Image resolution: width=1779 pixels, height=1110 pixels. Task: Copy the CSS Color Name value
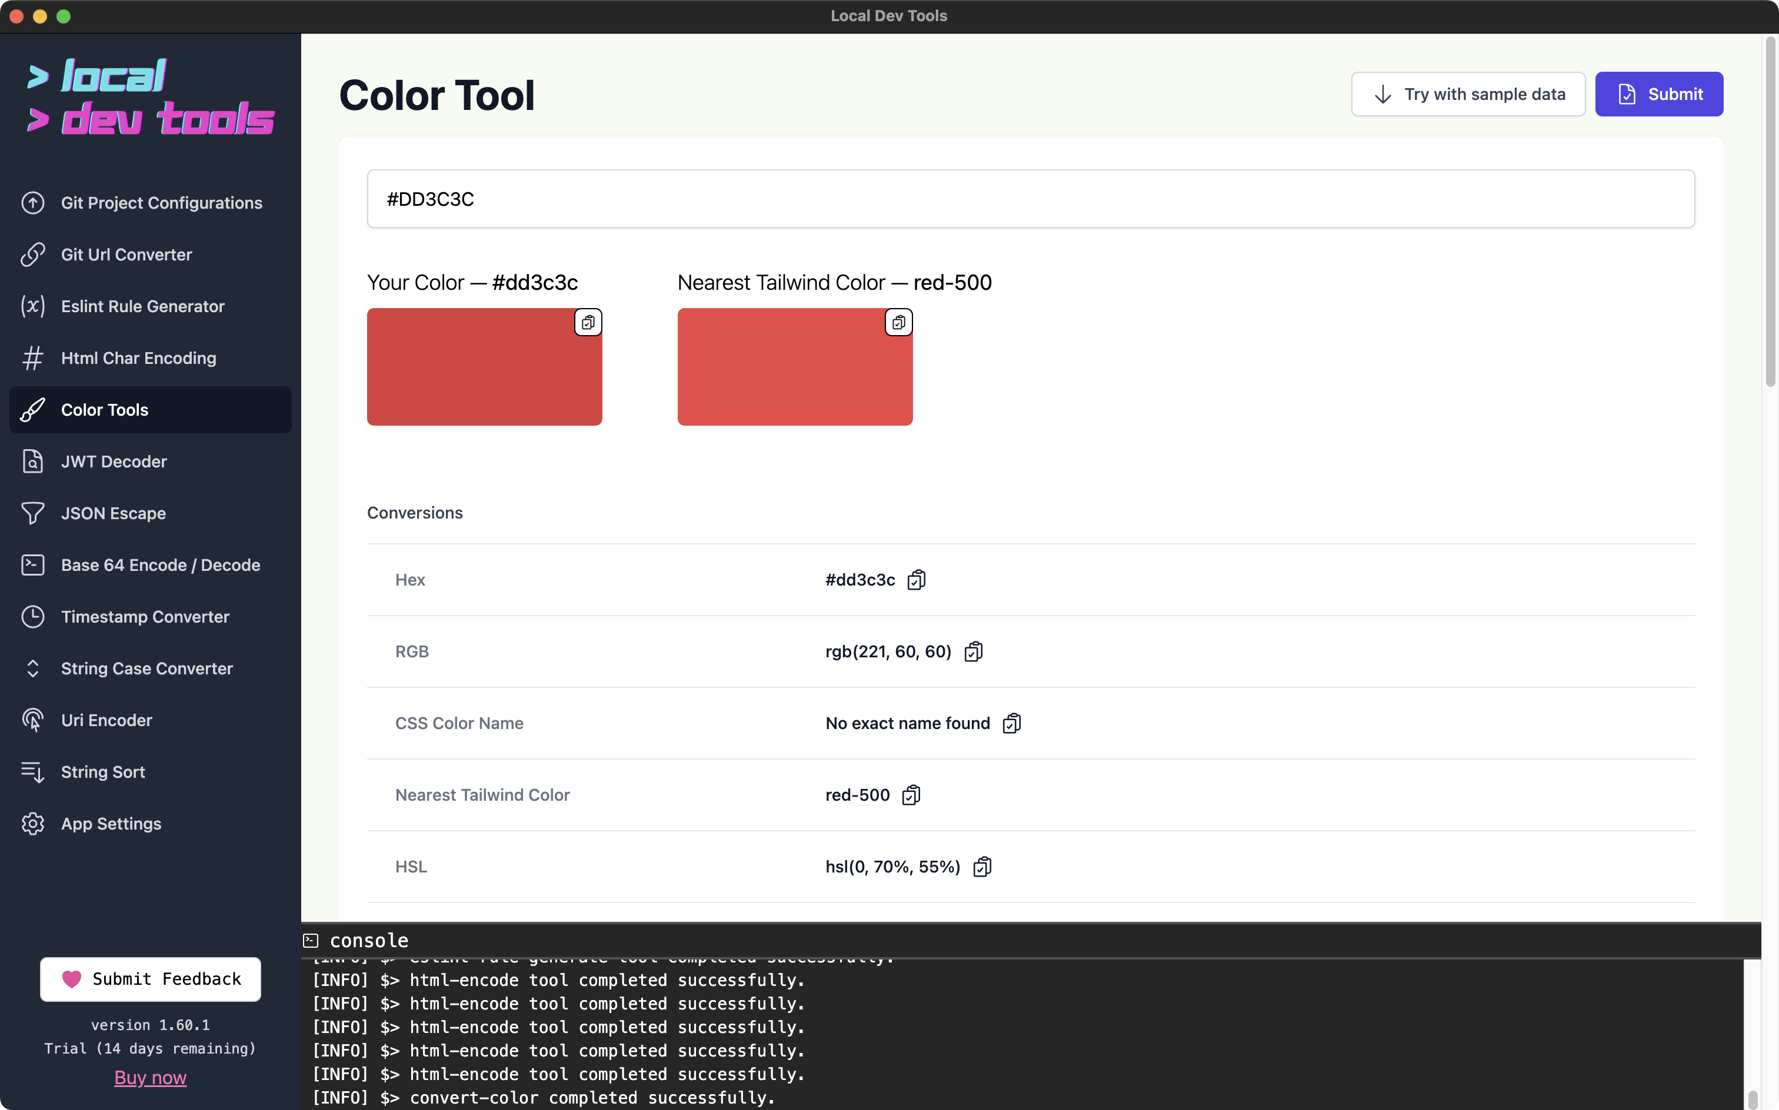point(1011,723)
